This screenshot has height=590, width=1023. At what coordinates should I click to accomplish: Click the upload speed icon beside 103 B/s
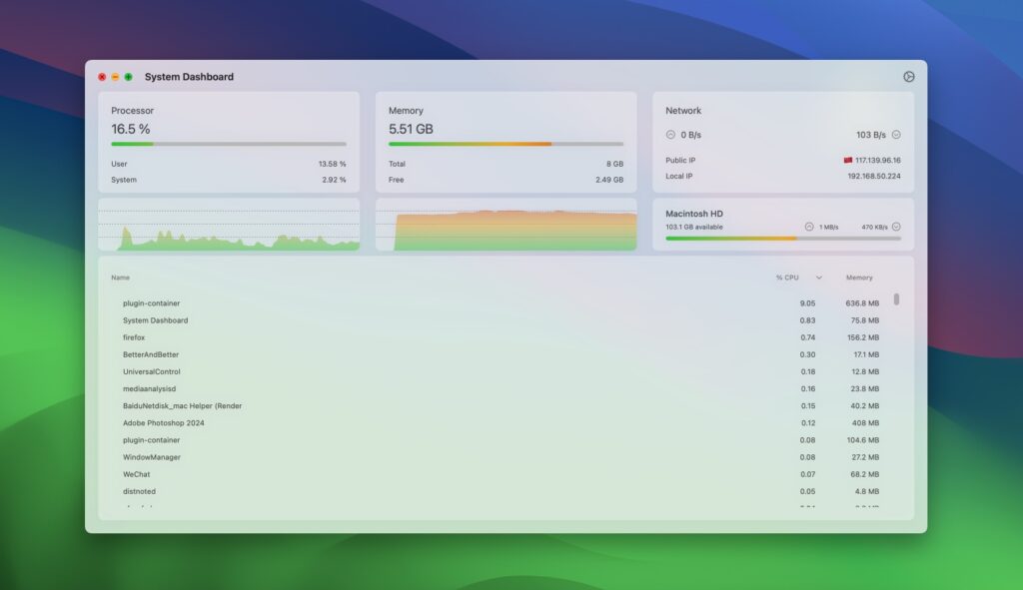coord(896,134)
